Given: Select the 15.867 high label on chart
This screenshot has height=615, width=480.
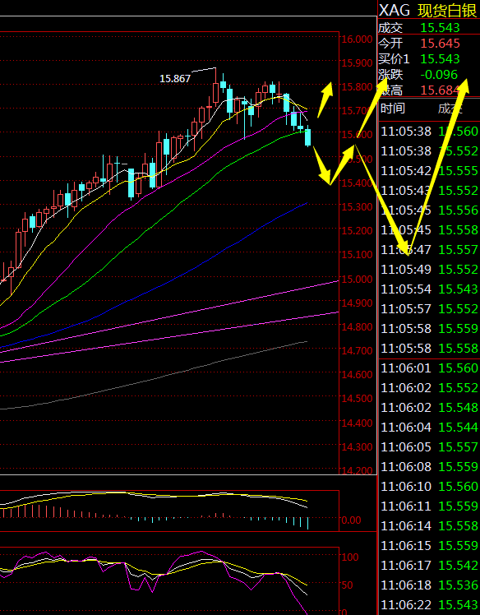Looking at the screenshot, I should tap(175, 79).
